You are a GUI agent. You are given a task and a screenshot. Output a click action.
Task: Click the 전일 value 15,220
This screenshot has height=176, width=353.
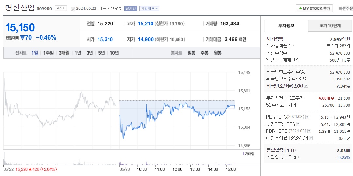click(105, 24)
